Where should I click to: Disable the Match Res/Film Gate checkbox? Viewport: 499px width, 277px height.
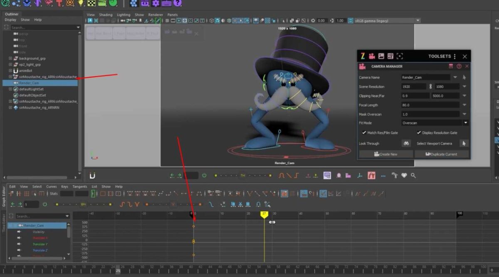tap(364, 132)
